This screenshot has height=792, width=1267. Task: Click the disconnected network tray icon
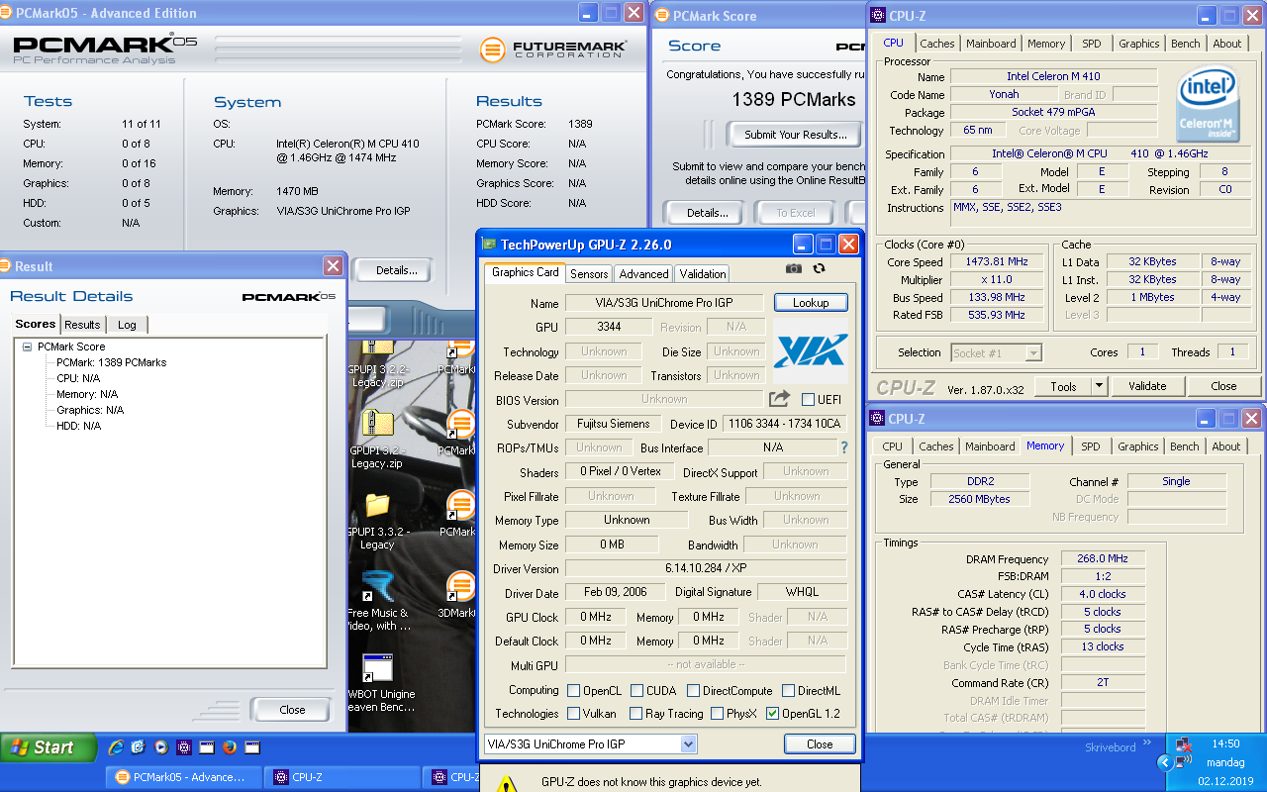[1183, 743]
